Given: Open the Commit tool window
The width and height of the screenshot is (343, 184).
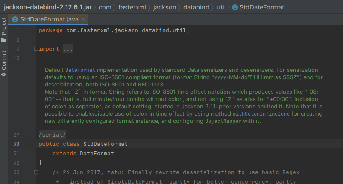Looking at the screenshot, I should pyautogui.click(x=4, y=63).
